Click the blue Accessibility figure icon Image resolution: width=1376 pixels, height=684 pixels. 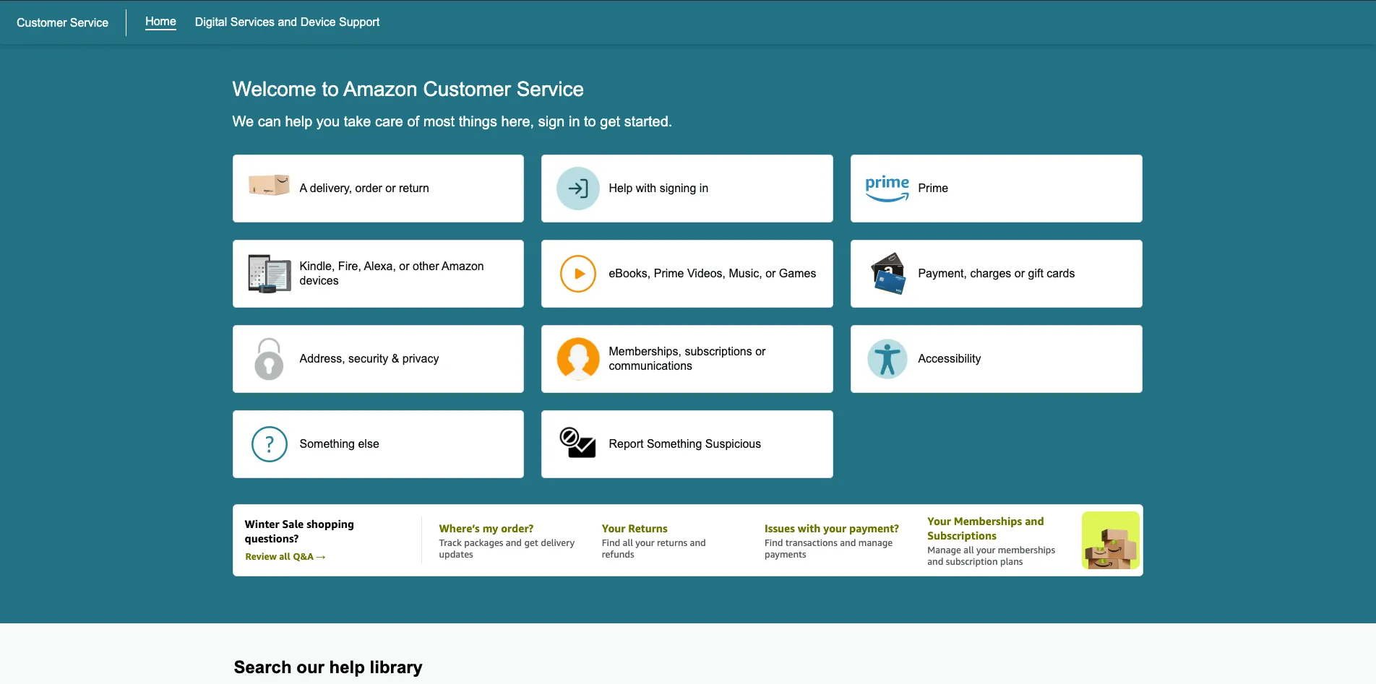[887, 358]
